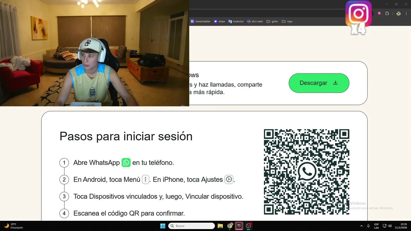The image size is (411, 231).
Task: Open the browser three-dot menu
Action: click(406, 13)
